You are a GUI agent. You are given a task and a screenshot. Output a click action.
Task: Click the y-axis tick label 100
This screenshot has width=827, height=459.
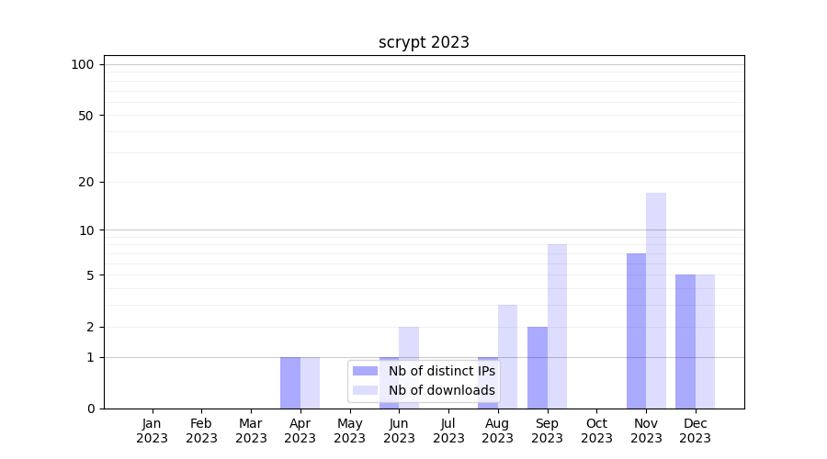click(x=83, y=64)
